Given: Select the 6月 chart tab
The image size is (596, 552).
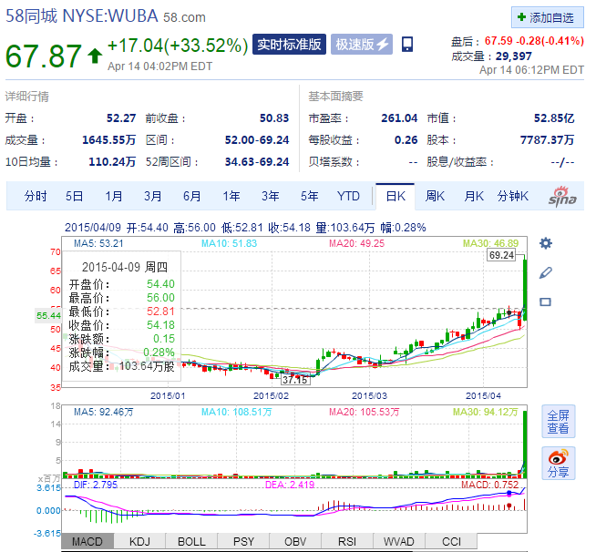Looking at the screenshot, I should [x=192, y=196].
